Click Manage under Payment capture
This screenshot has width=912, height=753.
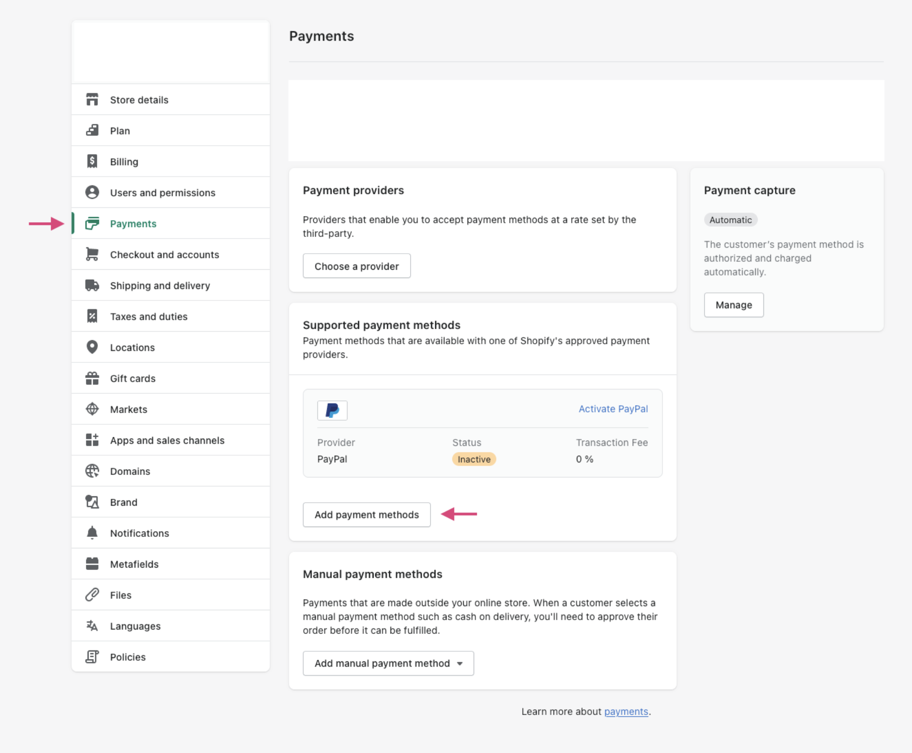tap(733, 305)
